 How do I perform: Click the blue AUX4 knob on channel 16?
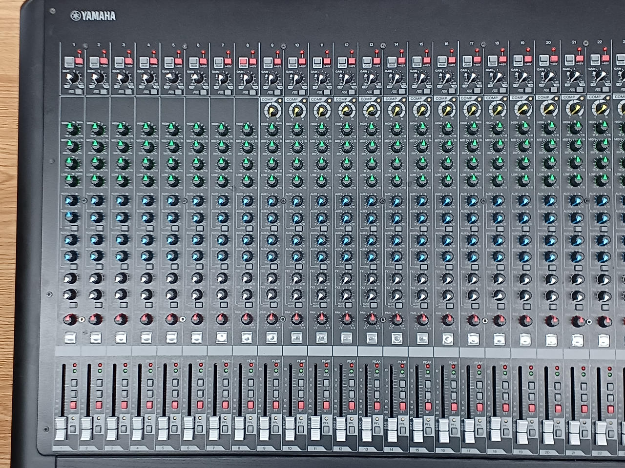click(x=447, y=256)
